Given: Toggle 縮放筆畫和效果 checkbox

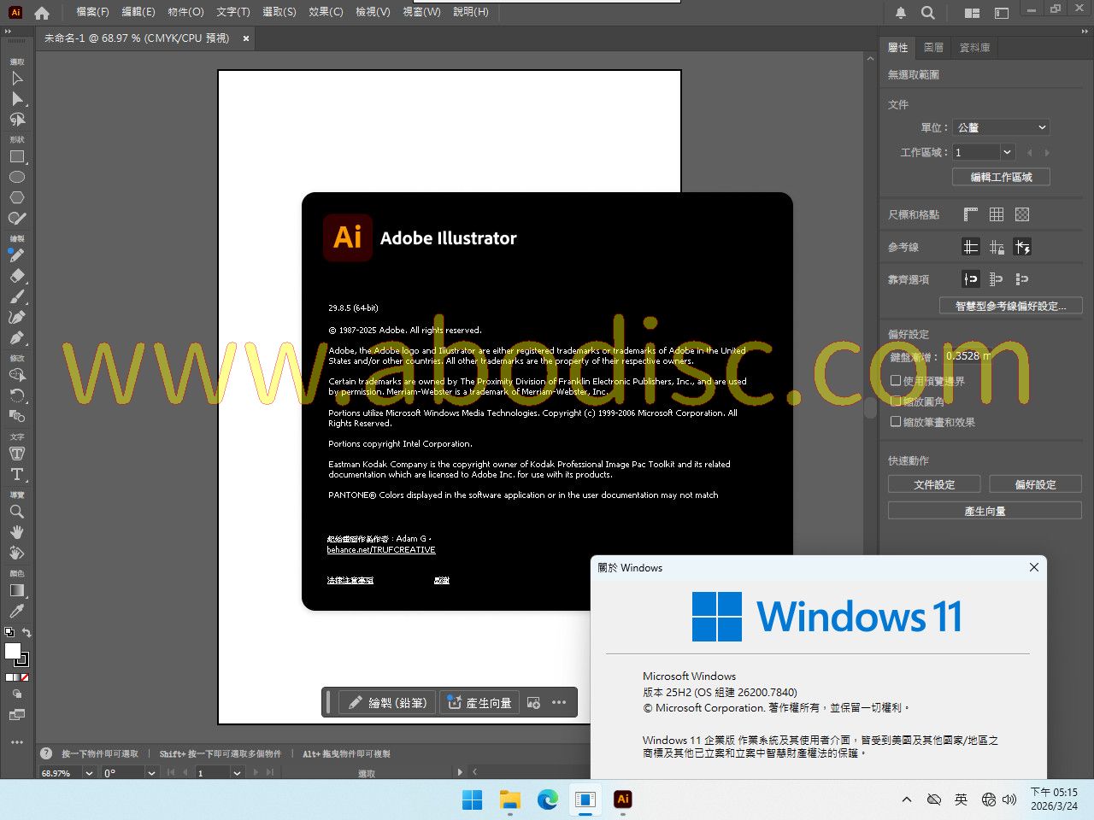Looking at the screenshot, I should coord(896,422).
